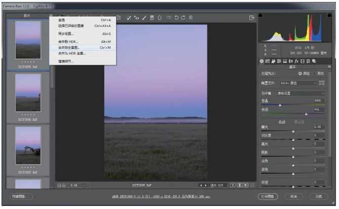Click the 色温 value field showing 4900

point(319,100)
